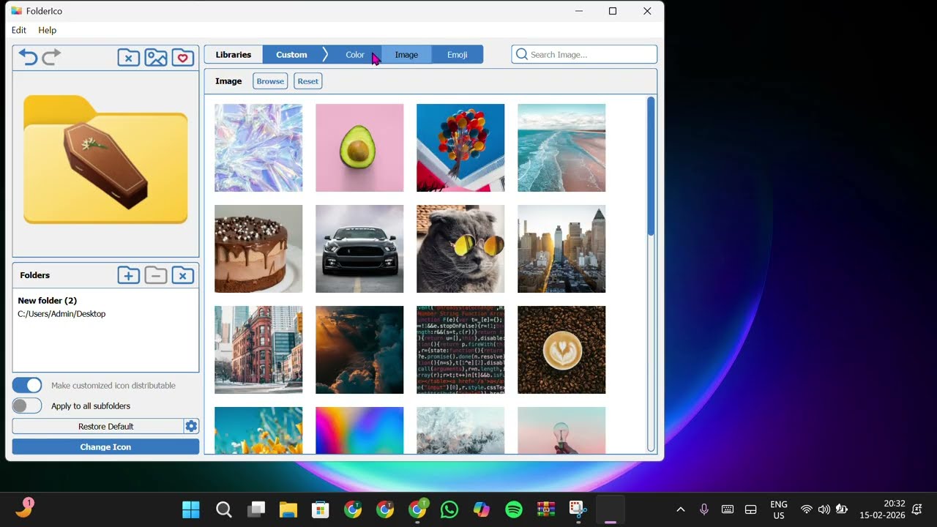Select the Image sub-tab
This screenshot has width=937, height=527.
[406, 54]
